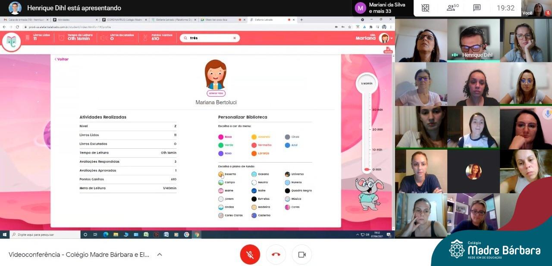
Task: Expand the Windows system tray arrow
Action: click(x=357, y=235)
